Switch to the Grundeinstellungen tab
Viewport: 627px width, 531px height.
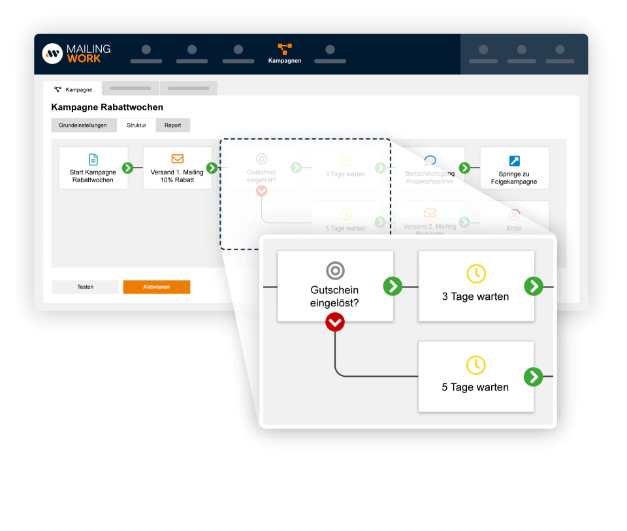[84, 125]
